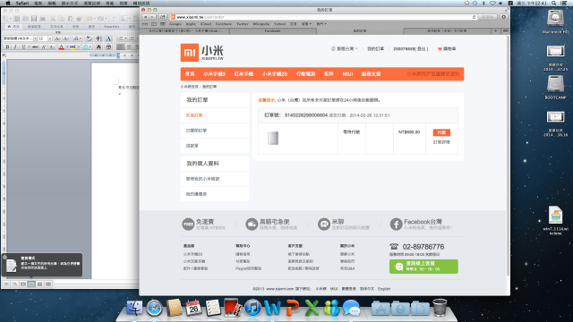Viewport: 573px width, 322px height.
Task: Click font color red A in Word
Action: click(62, 47)
